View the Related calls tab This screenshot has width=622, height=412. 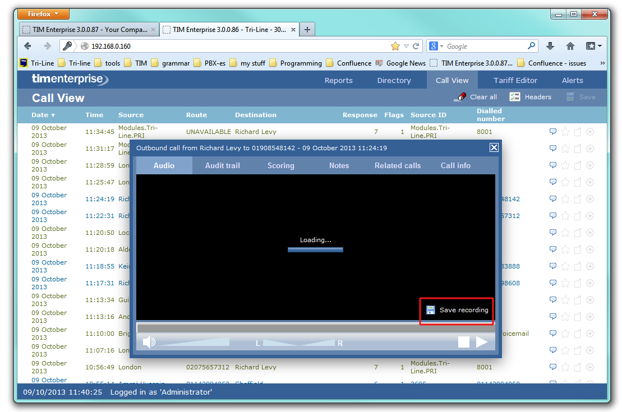[398, 166]
